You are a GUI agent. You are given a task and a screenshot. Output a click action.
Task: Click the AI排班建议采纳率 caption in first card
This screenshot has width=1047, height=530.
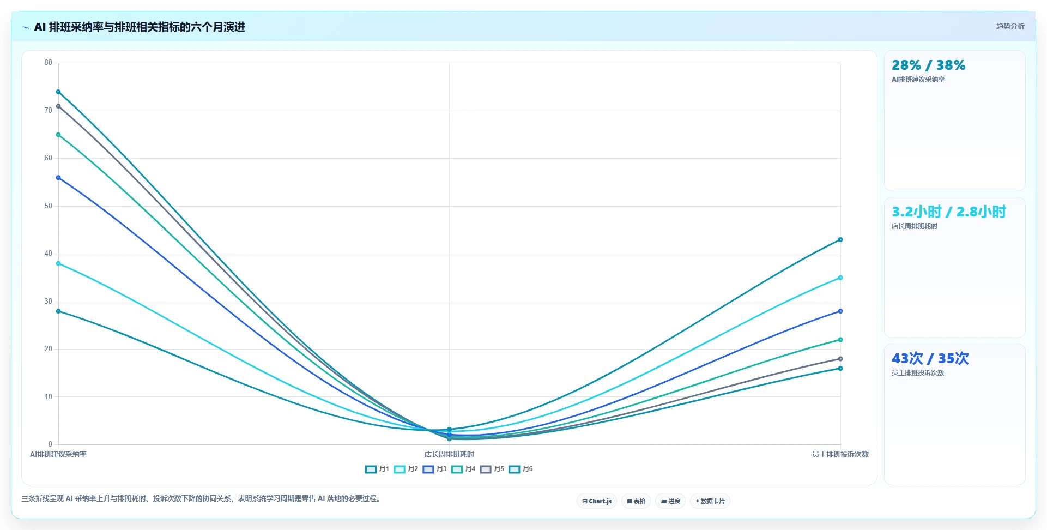918,80
